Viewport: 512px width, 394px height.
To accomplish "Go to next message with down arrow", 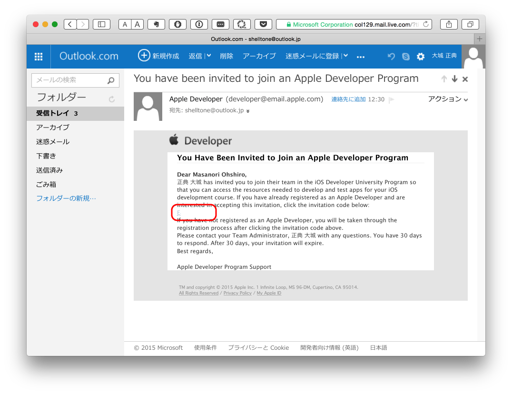I will click(x=454, y=79).
